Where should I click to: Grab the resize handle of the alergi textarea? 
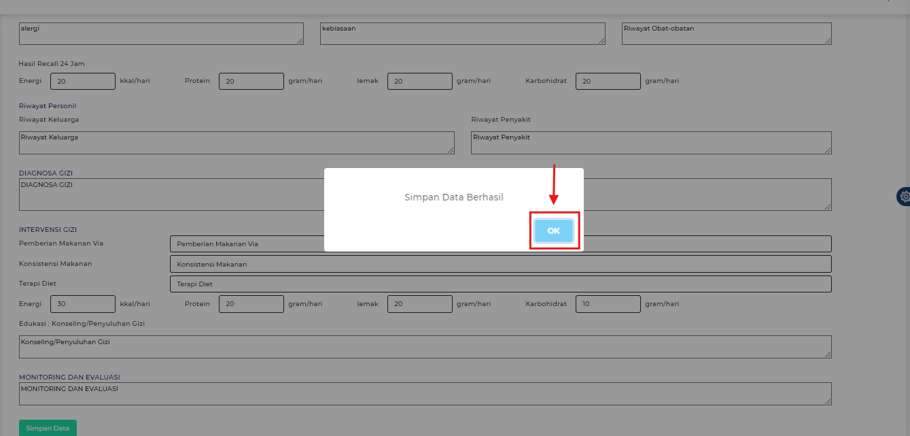click(300, 41)
